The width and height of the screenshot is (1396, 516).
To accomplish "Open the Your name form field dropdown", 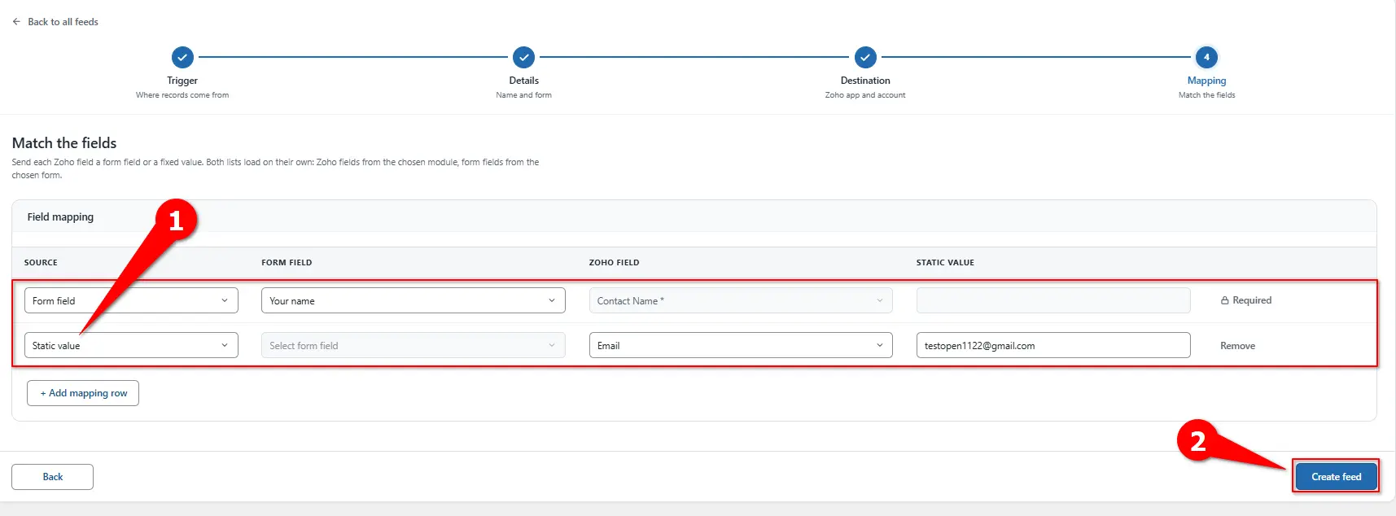I will [x=414, y=300].
